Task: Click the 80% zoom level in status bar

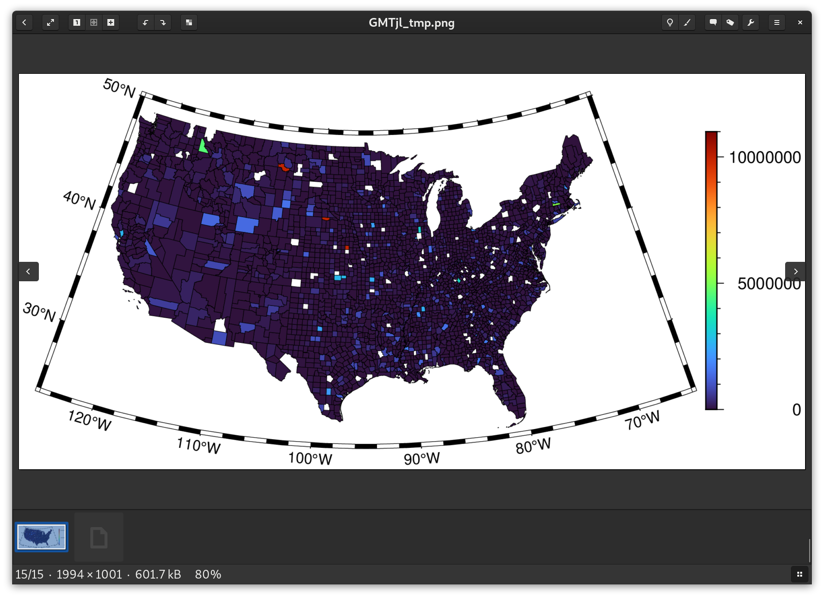Action: click(208, 574)
